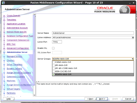Collapse the Server Groups dropdown arrow
This screenshot has width=137, height=103.
(x=133, y=59)
